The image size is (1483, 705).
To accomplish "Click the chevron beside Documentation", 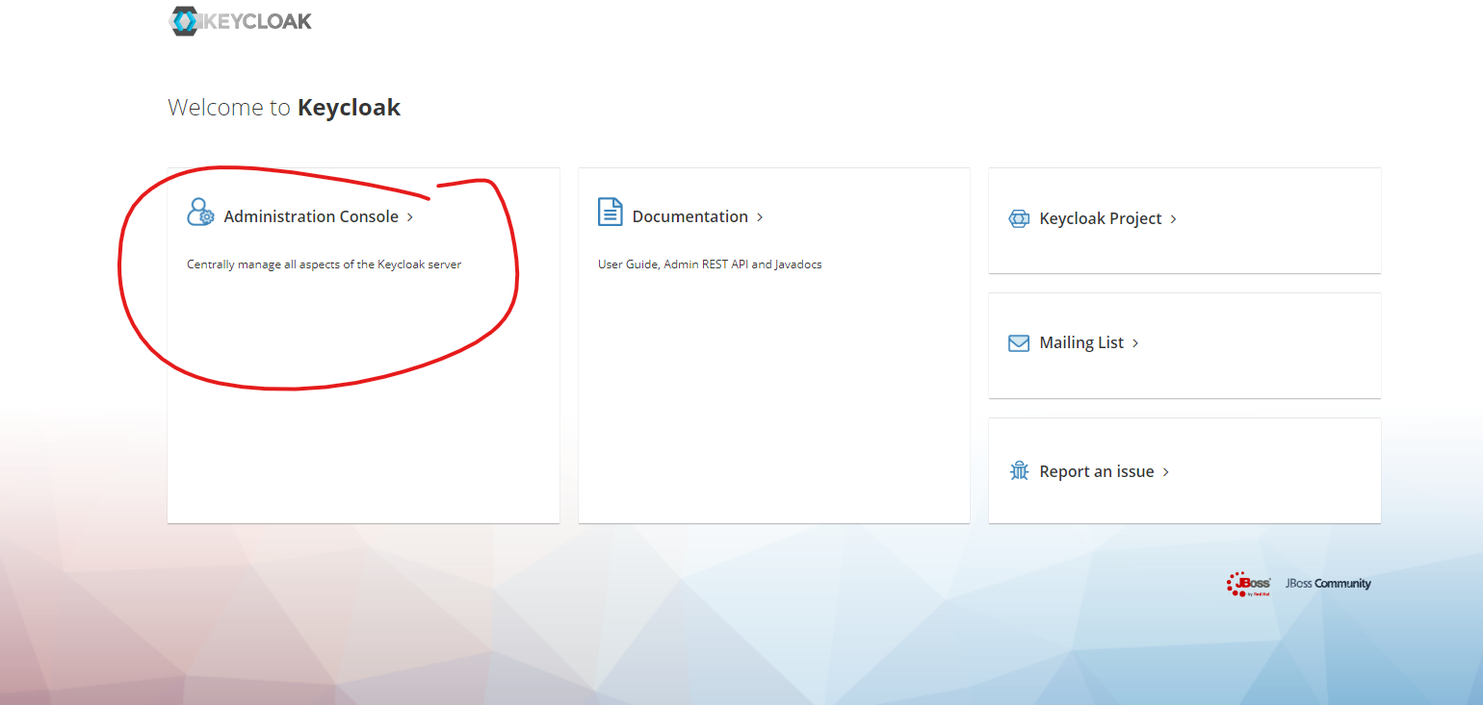I will [760, 217].
